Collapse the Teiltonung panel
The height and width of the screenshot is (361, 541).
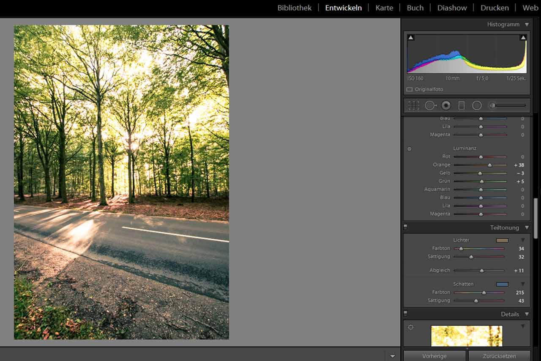pyautogui.click(x=527, y=228)
